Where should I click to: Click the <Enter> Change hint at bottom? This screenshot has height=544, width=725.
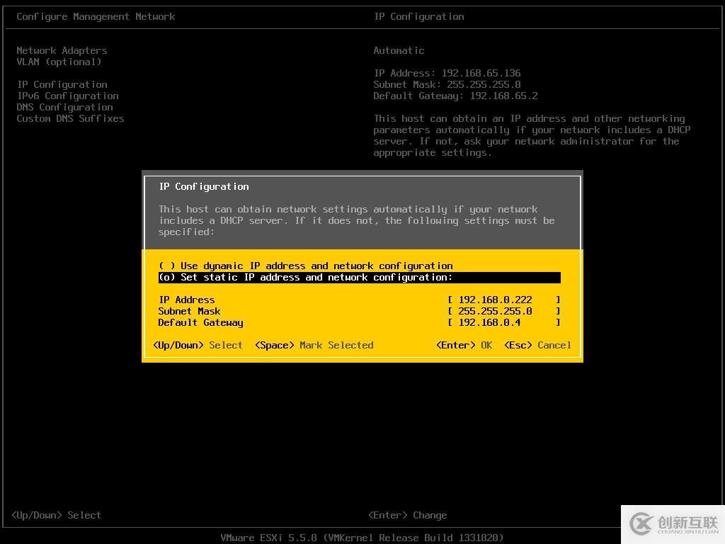click(408, 516)
